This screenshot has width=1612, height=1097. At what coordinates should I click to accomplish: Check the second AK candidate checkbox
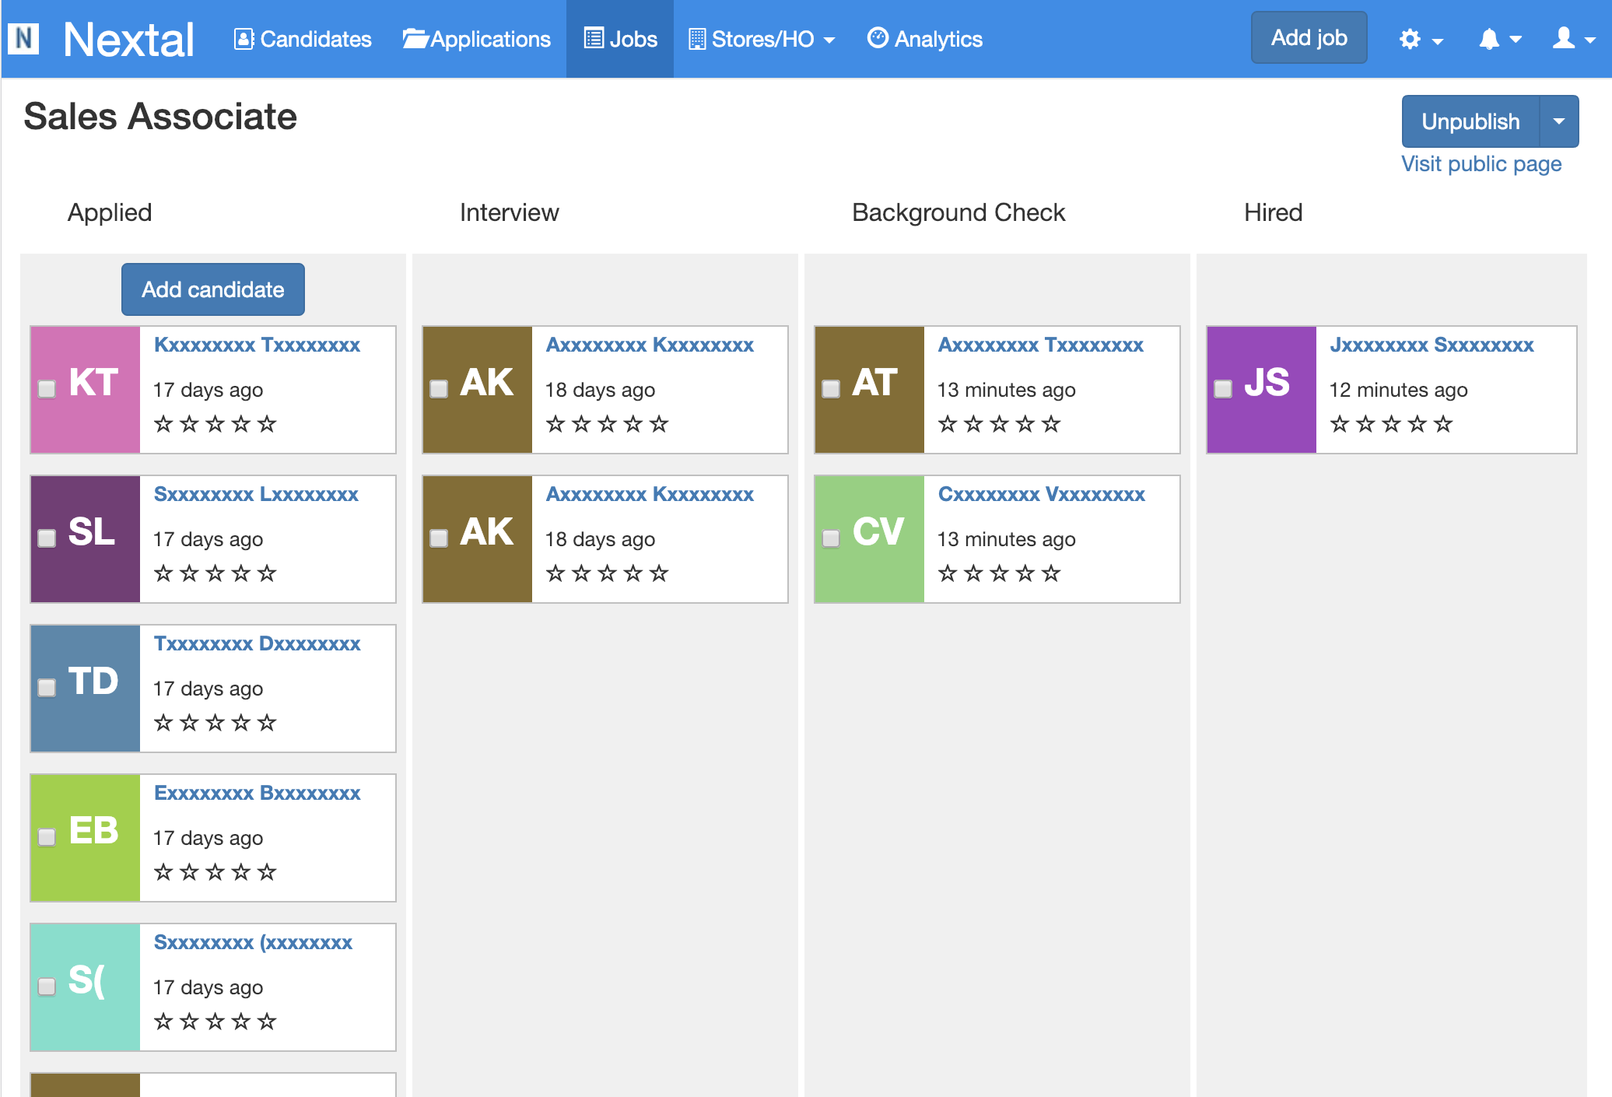click(x=439, y=538)
